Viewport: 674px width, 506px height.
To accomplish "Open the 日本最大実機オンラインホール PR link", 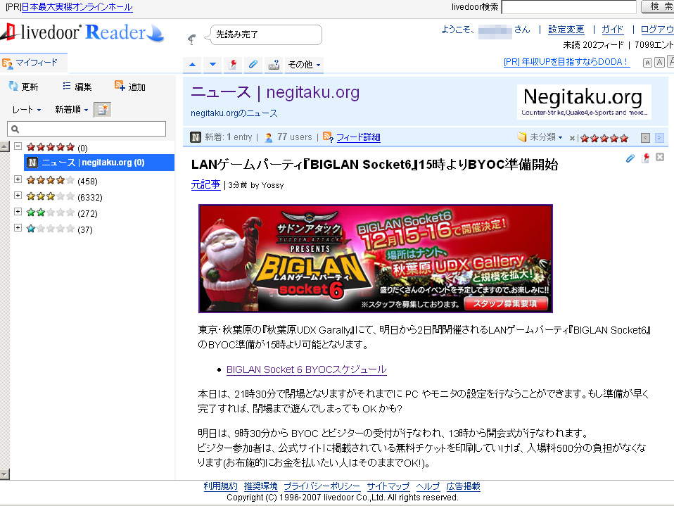I will pos(77,7).
